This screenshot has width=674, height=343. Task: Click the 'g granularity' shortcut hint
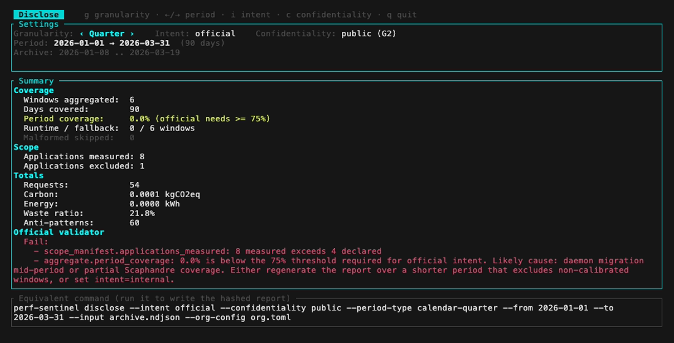[x=117, y=15]
